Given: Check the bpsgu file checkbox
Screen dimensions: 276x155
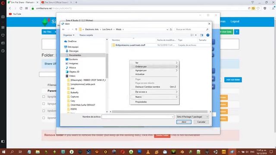Looking at the screenshot, I should pos(44,104).
